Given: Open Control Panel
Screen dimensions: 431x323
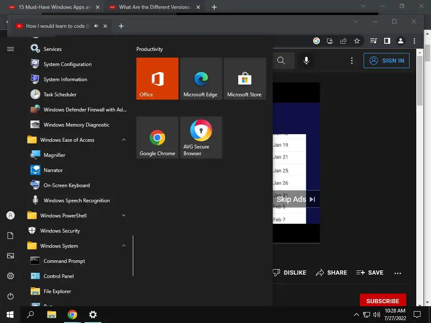Looking at the screenshot, I should (78, 276).
